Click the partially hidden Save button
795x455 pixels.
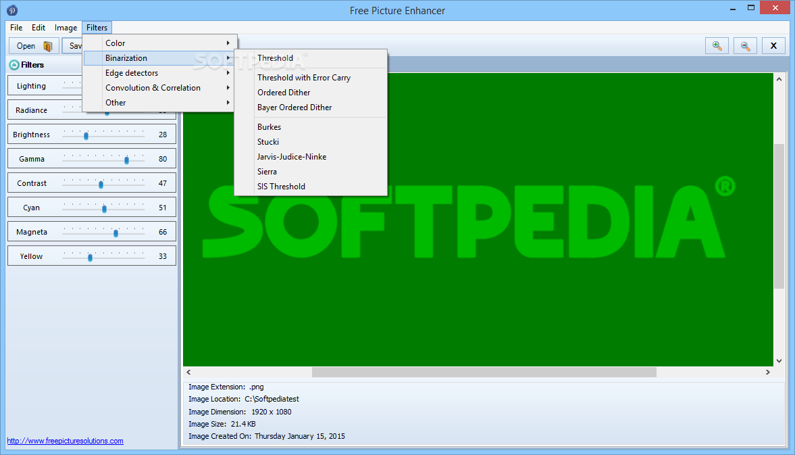click(72, 46)
